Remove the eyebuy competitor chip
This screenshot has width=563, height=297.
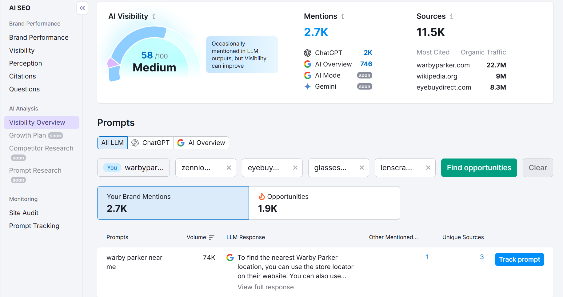pos(295,168)
